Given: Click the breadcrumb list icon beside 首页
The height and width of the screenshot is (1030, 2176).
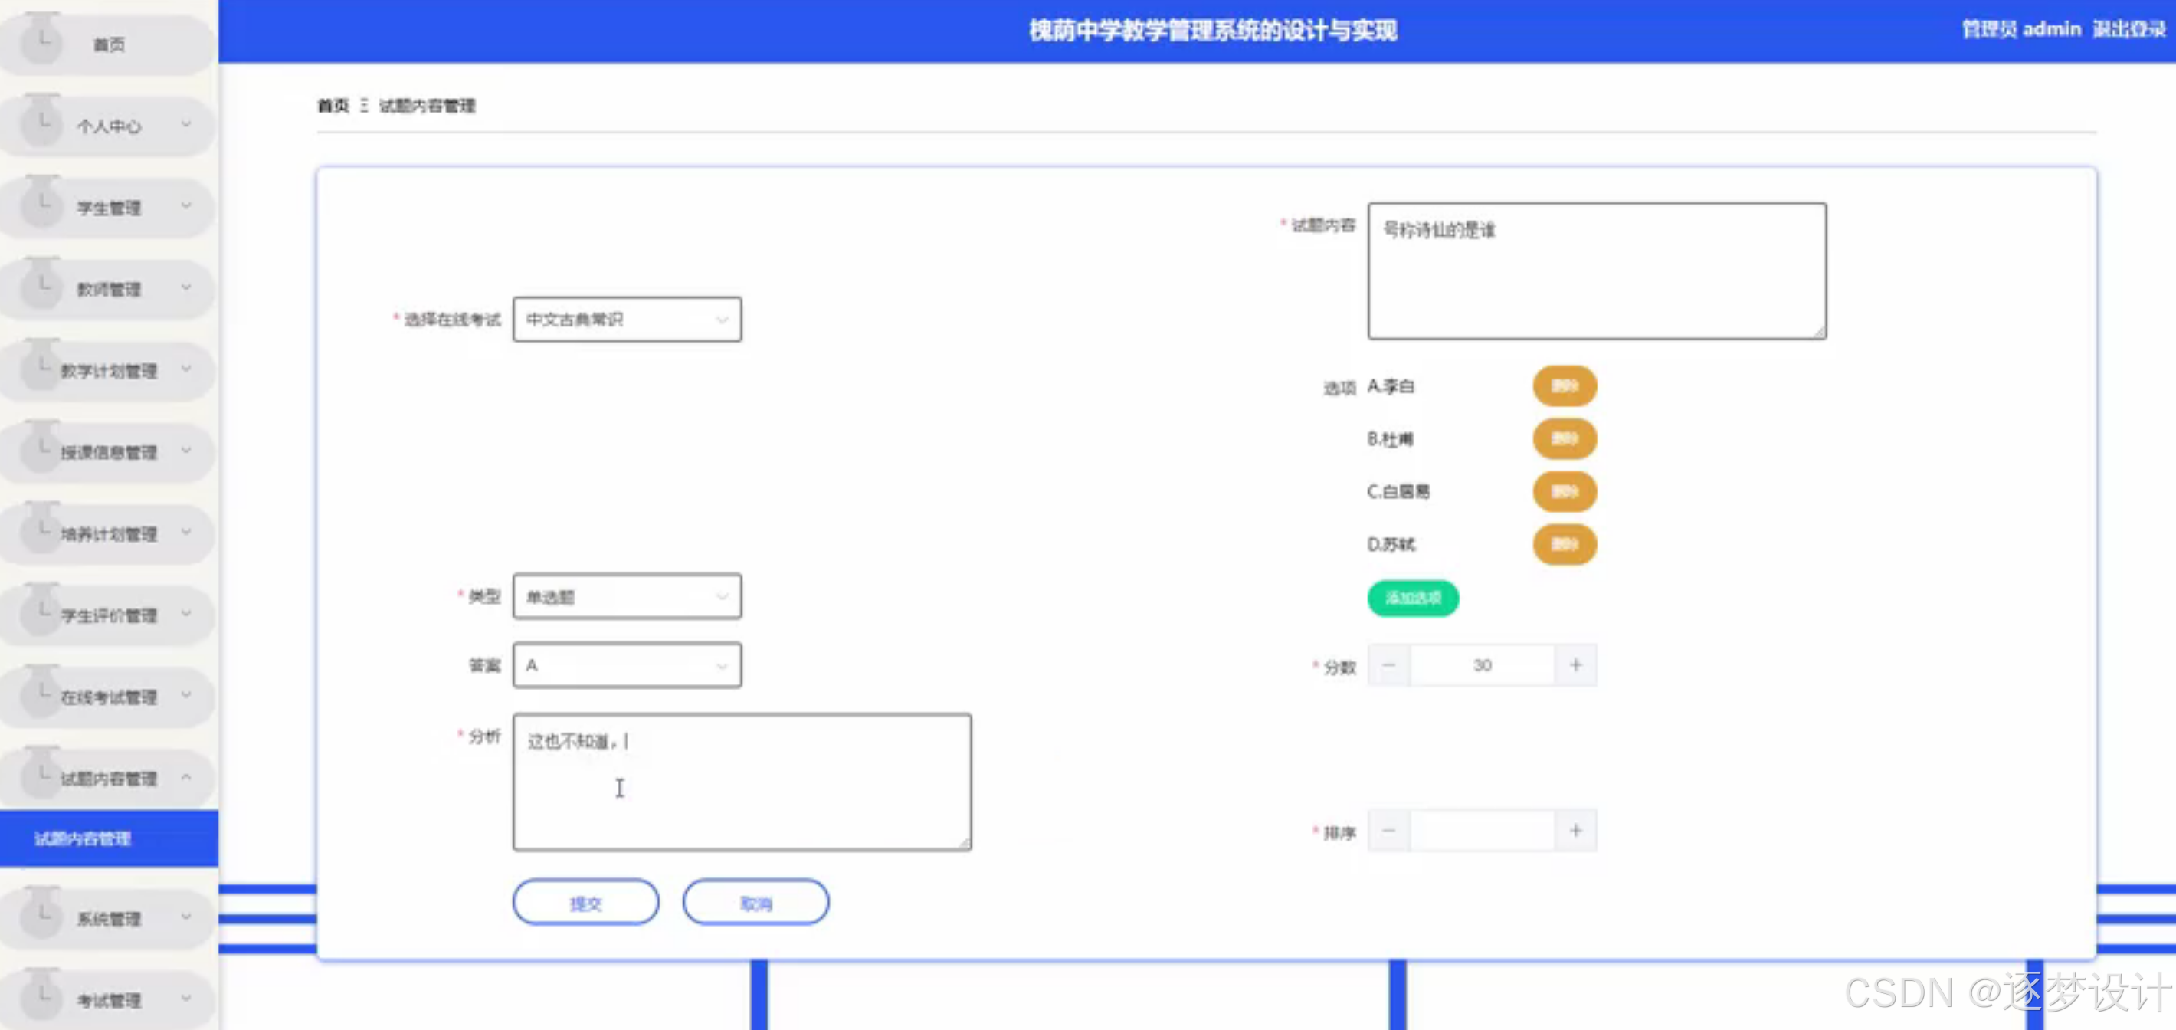Looking at the screenshot, I should [365, 106].
